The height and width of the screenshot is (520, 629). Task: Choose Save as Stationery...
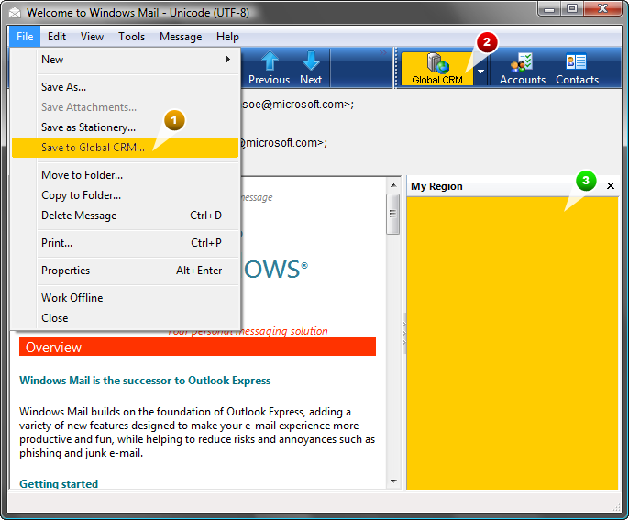(125, 127)
